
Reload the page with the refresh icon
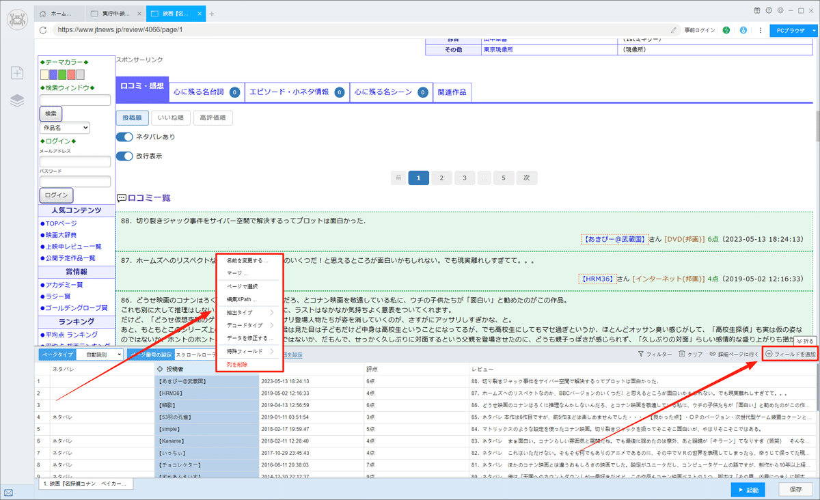pos(43,30)
